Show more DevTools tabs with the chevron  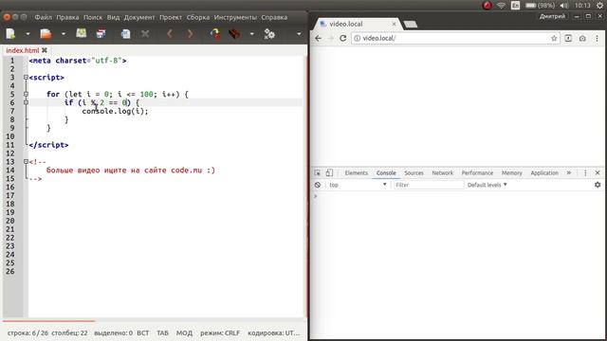(x=569, y=172)
